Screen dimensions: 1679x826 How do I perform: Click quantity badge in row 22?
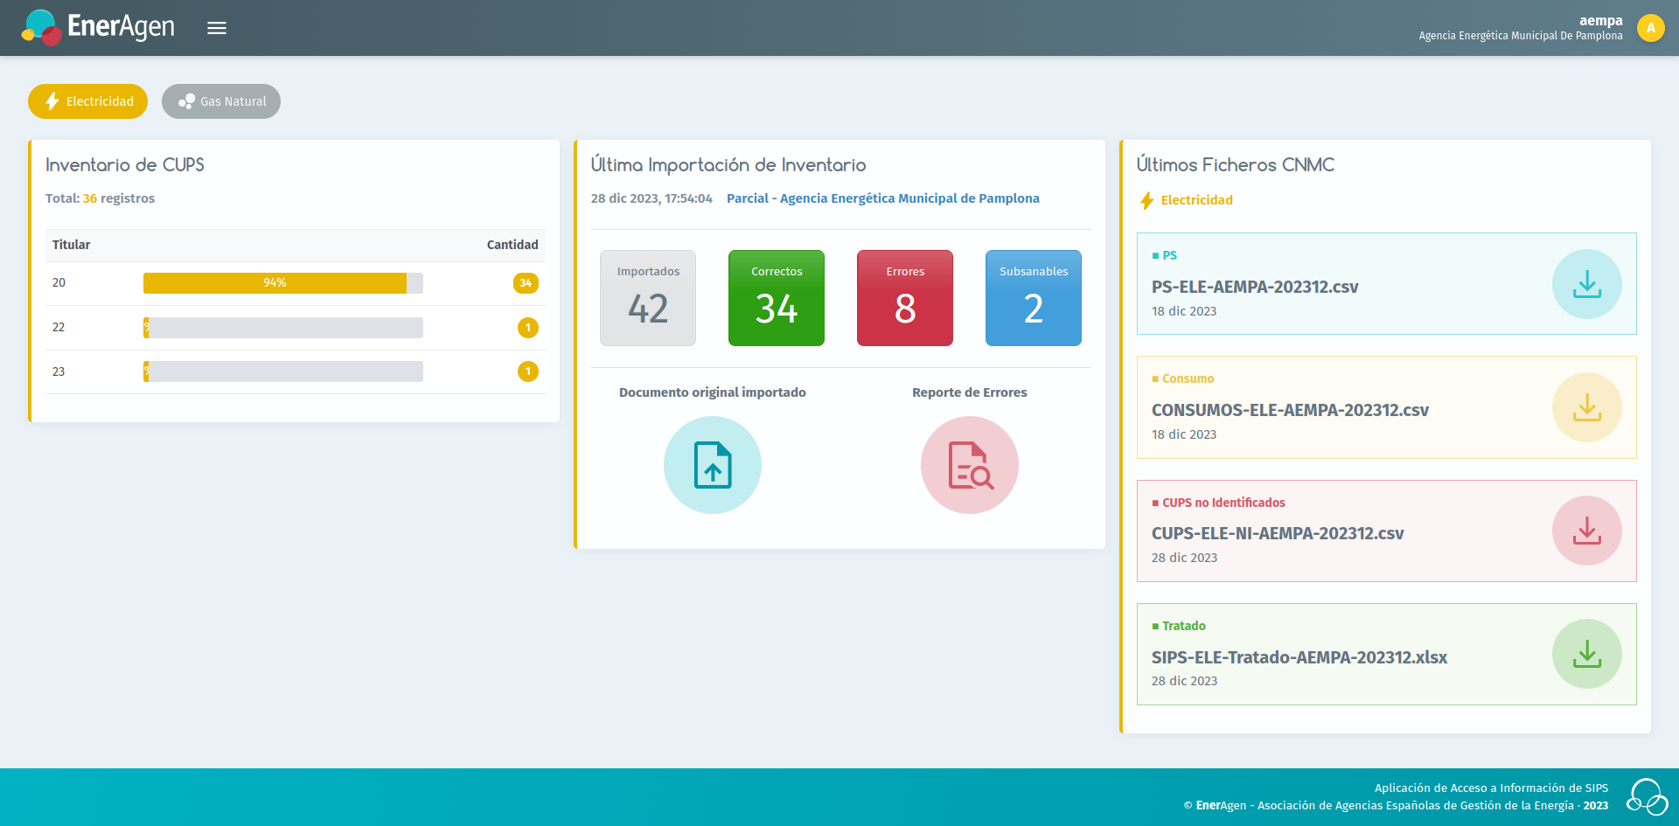click(x=528, y=328)
